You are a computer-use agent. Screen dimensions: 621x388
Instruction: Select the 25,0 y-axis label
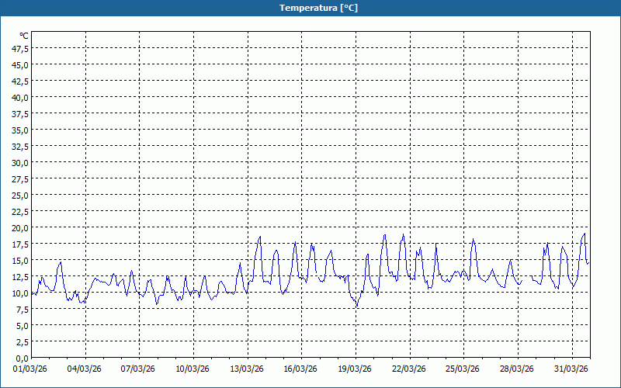click(x=21, y=196)
